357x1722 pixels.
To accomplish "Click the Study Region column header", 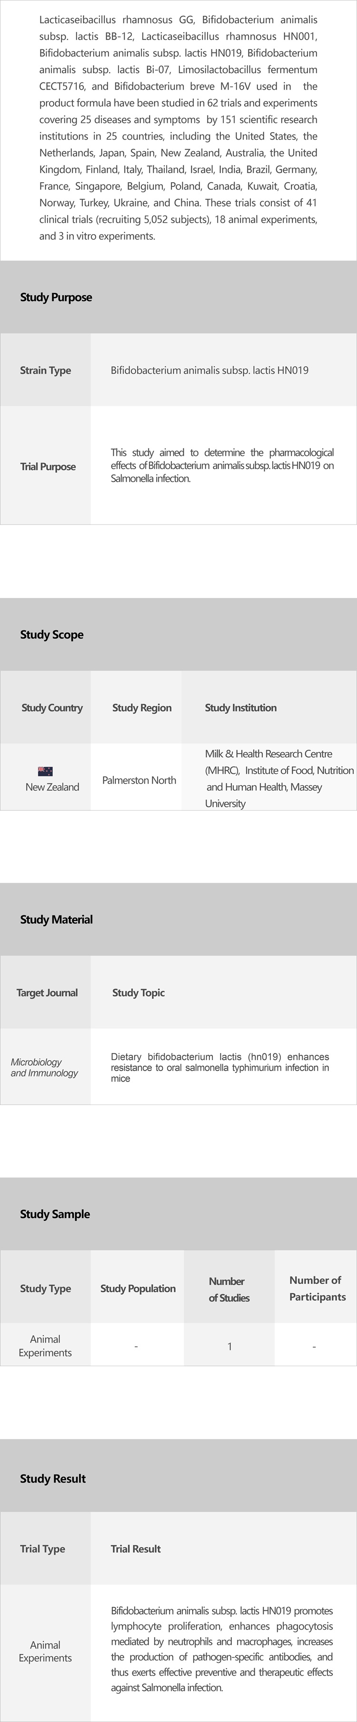I will [x=141, y=708].
